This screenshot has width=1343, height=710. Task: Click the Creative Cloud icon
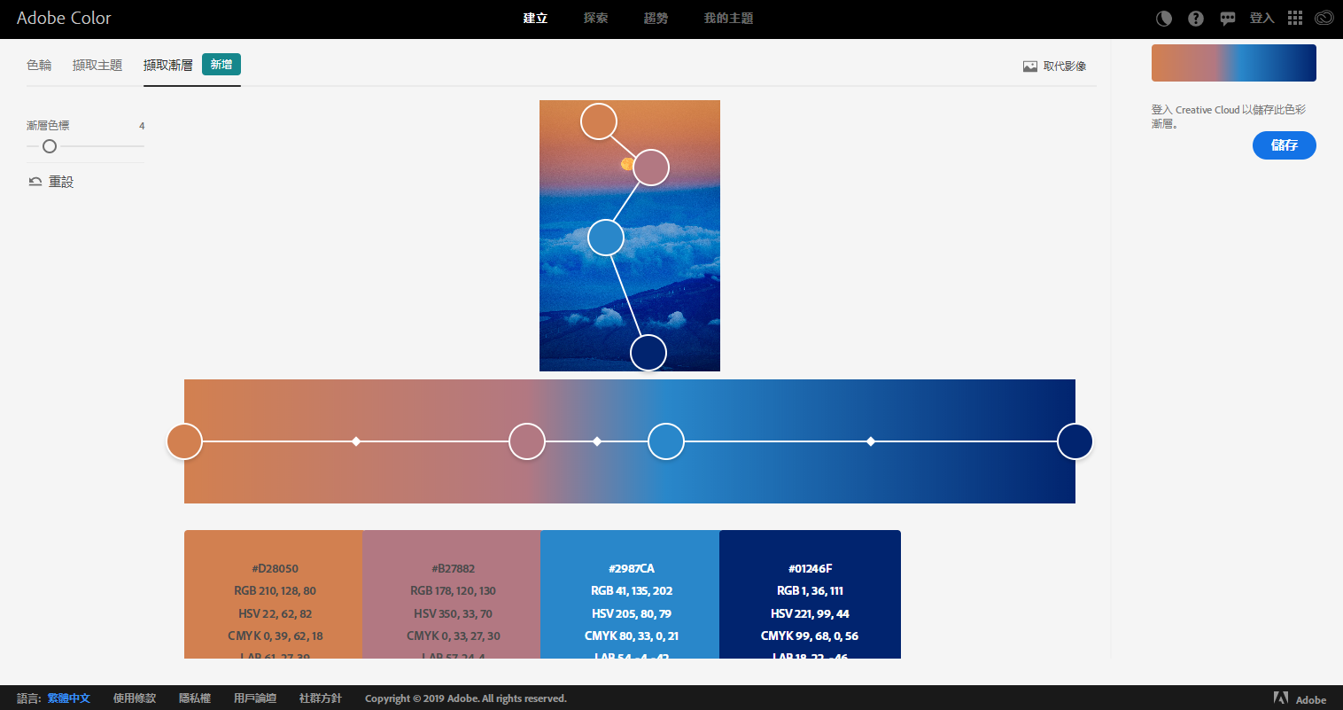coord(1324,19)
